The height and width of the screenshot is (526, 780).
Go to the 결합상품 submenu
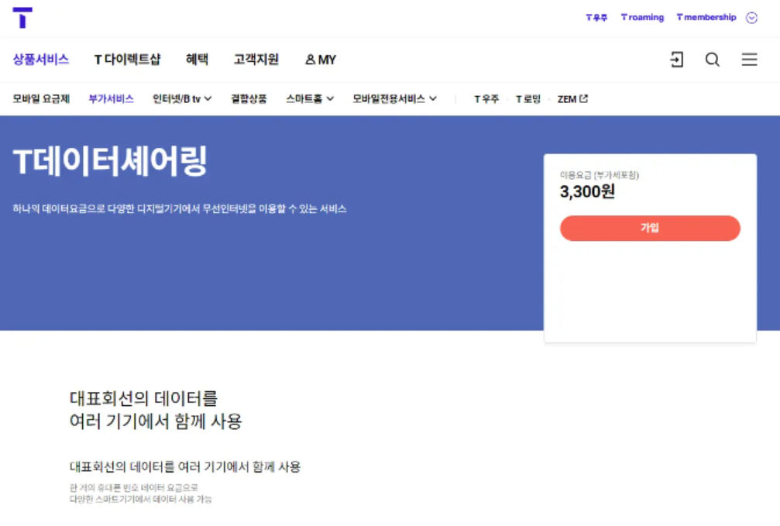(x=249, y=98)
